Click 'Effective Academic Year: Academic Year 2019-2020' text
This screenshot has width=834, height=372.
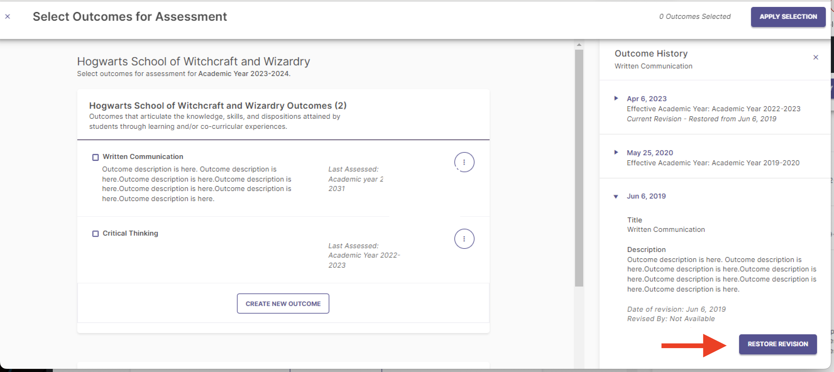[713, 163]
